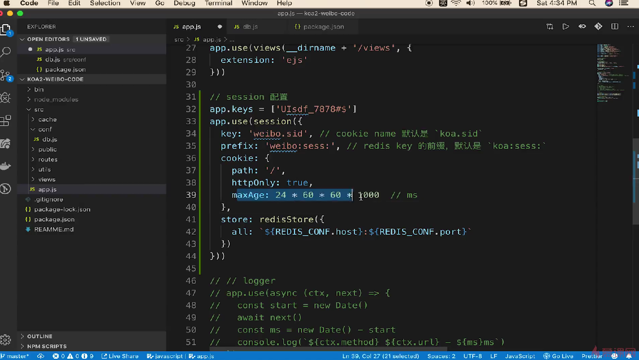Screen dimensions: 639x360
Task: Open the Extensions view icon
Action: click(6, 121)
